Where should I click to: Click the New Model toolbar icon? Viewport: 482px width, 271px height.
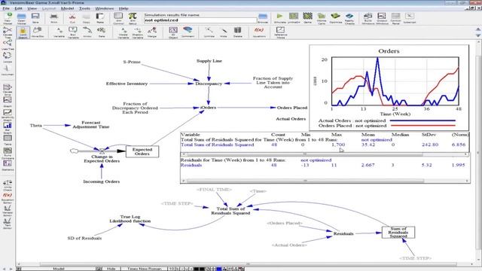coord(8,18)
